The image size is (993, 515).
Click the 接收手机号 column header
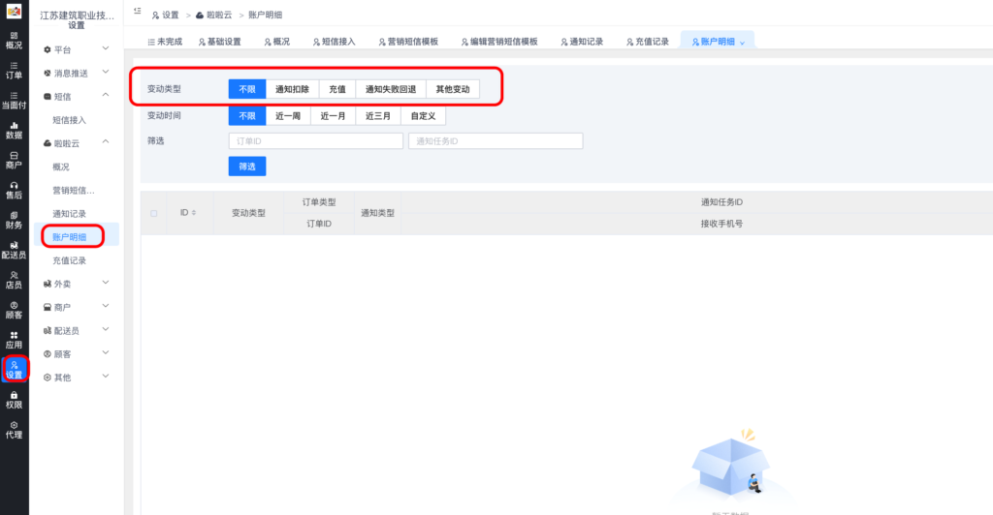click(721, 224)
